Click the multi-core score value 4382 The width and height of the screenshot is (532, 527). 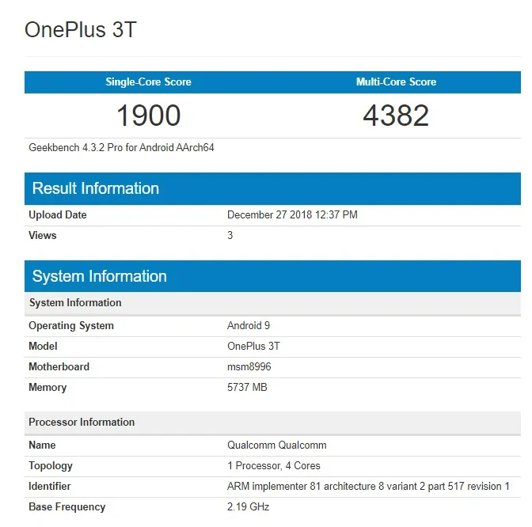tap(396, 116)
